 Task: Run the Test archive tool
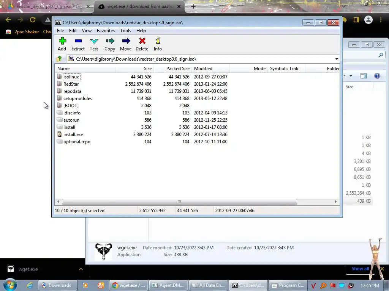[94, 41]
